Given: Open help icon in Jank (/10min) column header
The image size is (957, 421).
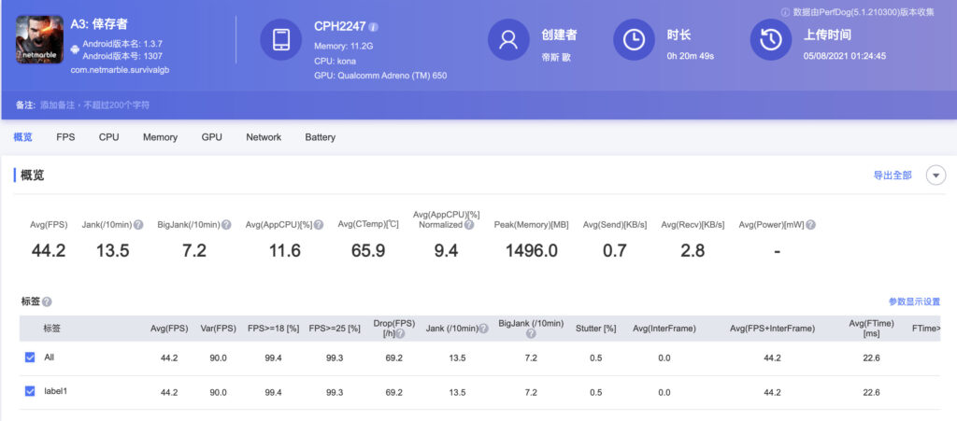Looking at the screenshot, I should (483, 329).
